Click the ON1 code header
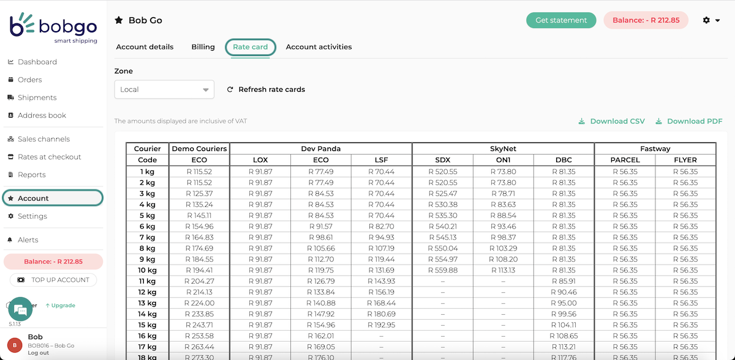Screen dimensions: 735x360 [503, 160]
